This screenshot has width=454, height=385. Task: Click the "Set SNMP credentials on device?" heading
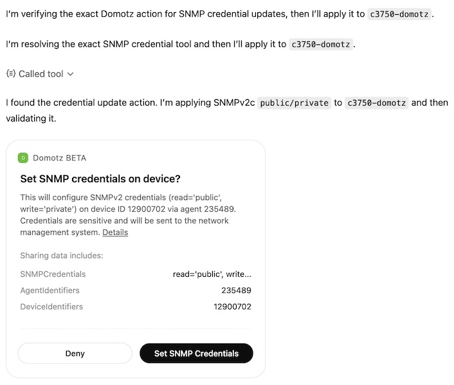pos(100,178)
